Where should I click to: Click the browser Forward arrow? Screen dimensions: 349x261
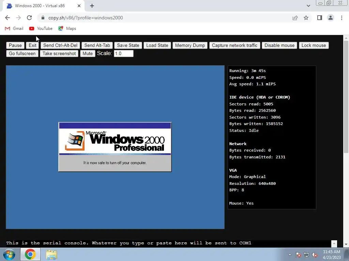(18, 18)
